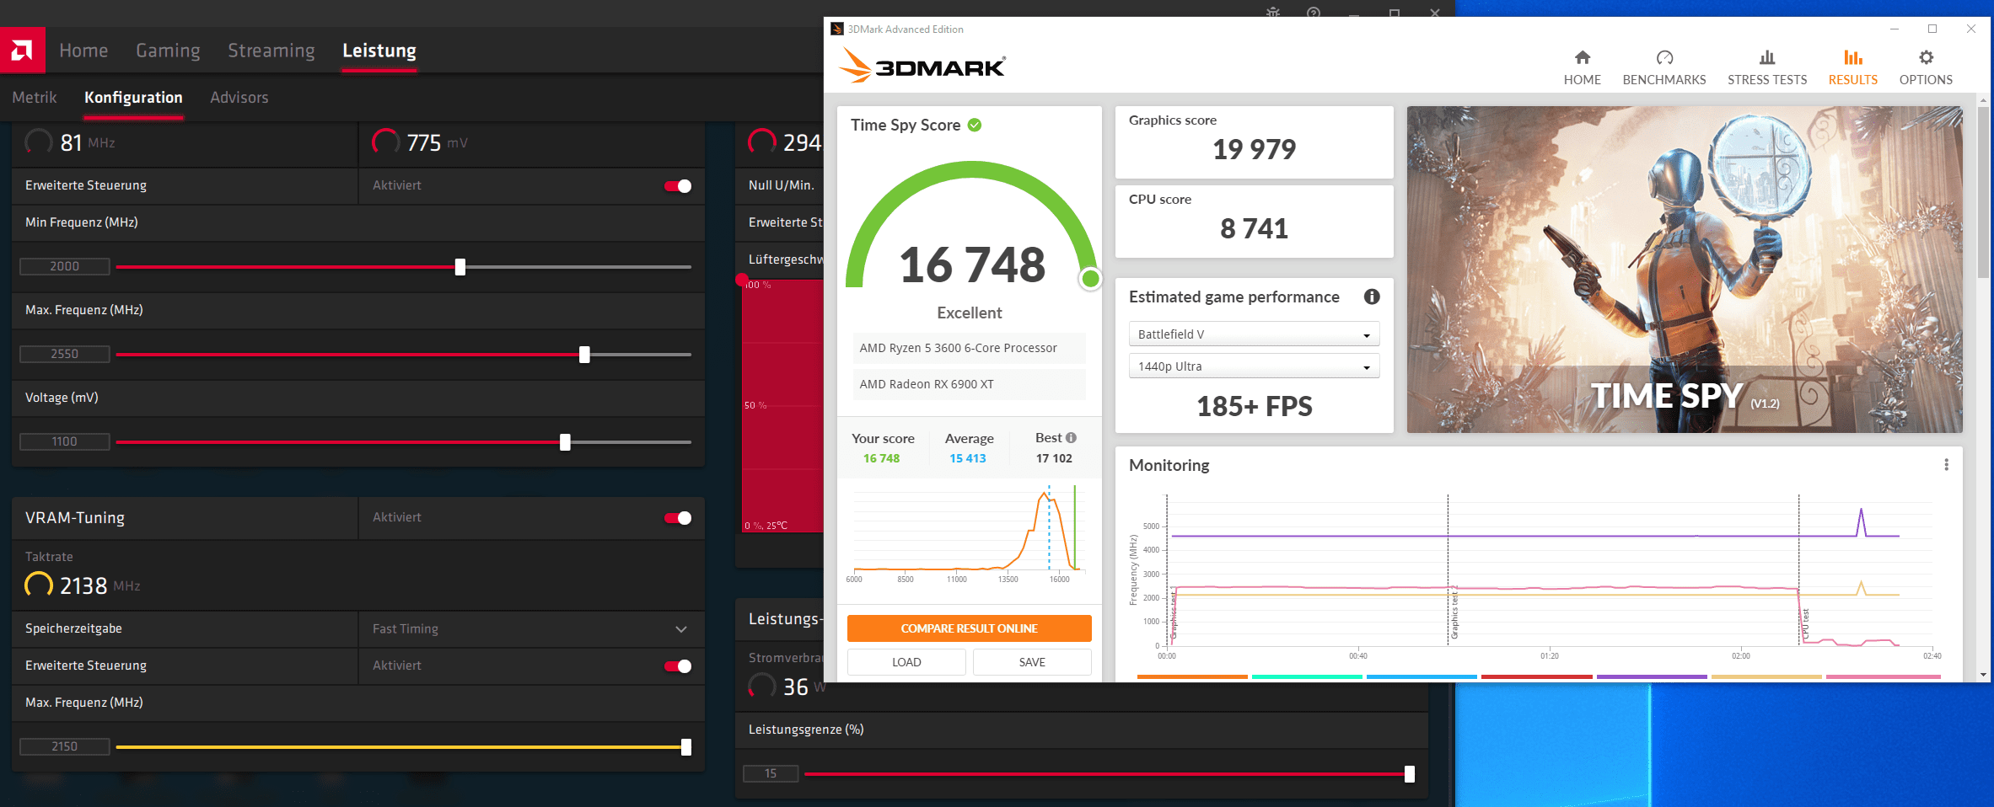The image size is (1994, 807).
Task: Switch to Streaming tab
Action: pos(271,51)
